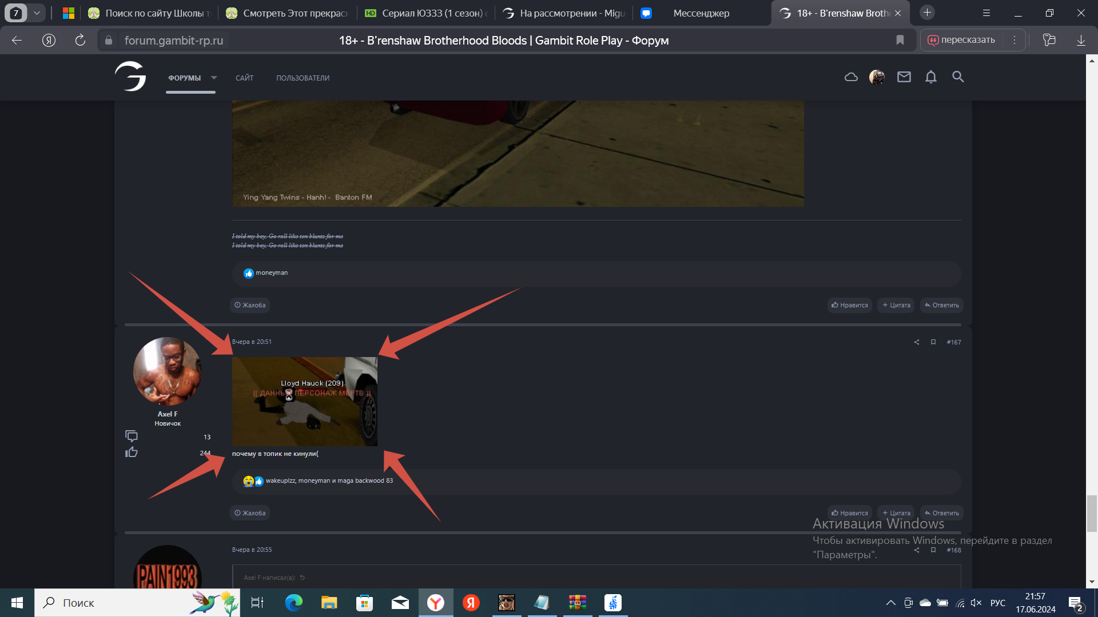Like post #167 with Нравится button
Viewport: 1098px width, 617px height.
[x=849, y=513]
